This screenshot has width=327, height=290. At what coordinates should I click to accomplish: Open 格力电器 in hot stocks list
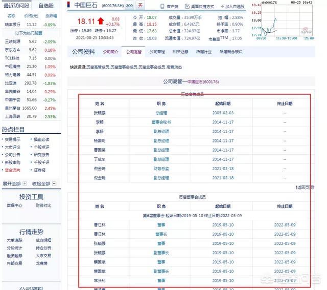[12, 75]
